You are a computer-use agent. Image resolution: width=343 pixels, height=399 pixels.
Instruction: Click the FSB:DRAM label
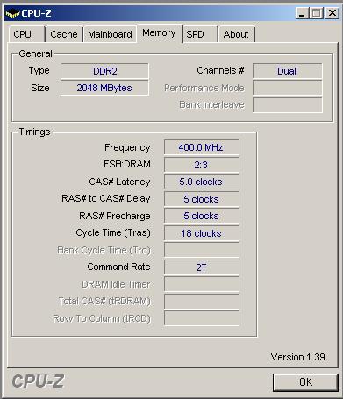click(x=127, y=164)
